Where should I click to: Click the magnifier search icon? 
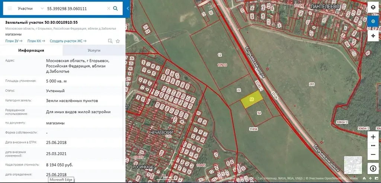(x=116, y=8)
